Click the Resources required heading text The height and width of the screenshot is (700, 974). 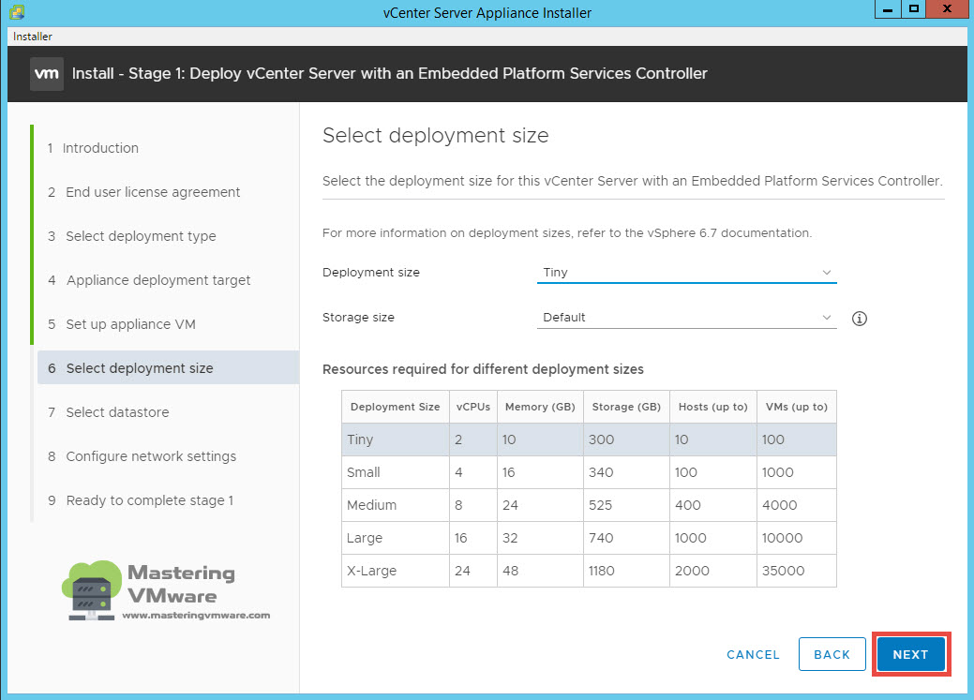pyautogui.click(x=483, y=369)
